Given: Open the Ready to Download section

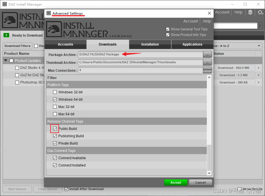Looking at the screenshot, I should point(27,35).
